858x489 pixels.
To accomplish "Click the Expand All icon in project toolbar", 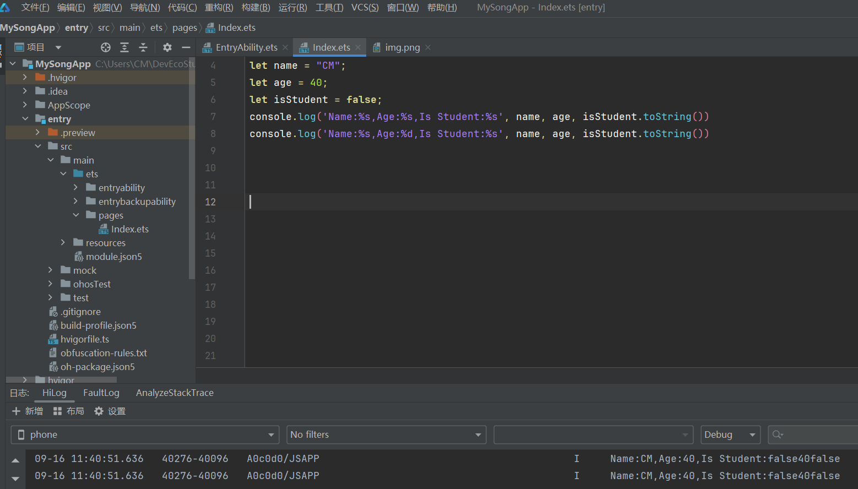I will pyautogui.click(x=124, y=47).
